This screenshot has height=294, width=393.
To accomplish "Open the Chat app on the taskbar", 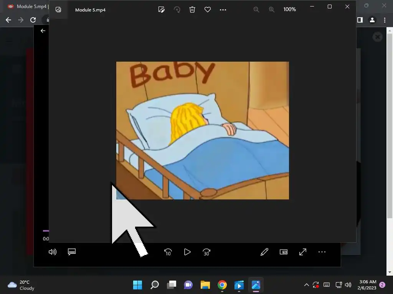I will coord(188,285).
